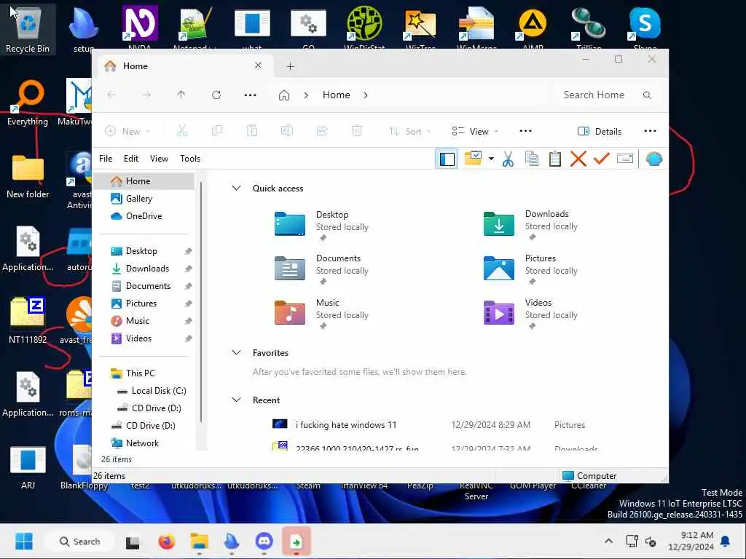Add a new tab with plus button
The image size is (746, 559).
(x=290, y=66)
